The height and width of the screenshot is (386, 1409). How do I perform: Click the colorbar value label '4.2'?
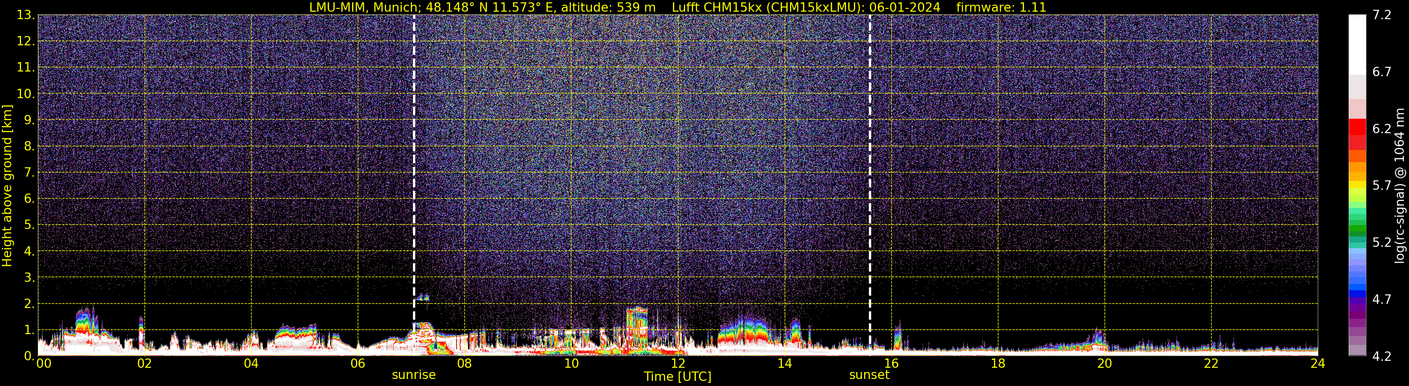[1382, 356]
